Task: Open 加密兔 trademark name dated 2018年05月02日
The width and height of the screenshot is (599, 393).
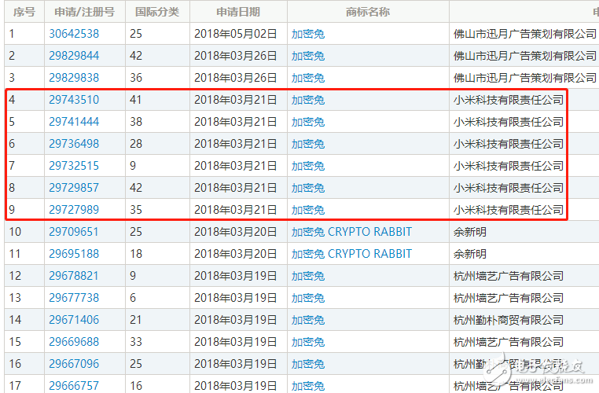Action: pos(307,34)
